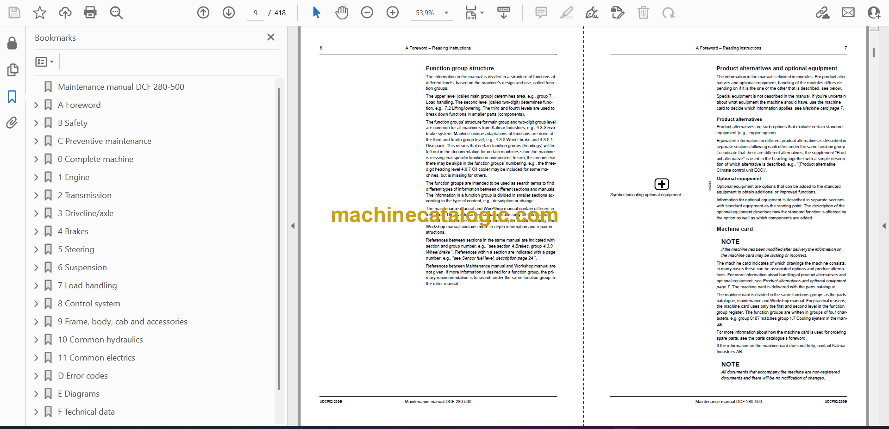
Task: Expand the A Foreword bookmark
Action: pos(36,105)
